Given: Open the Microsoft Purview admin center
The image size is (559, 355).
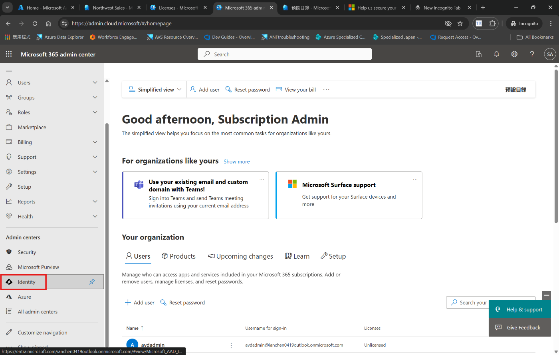Looking at the screenshot, I should (38, 267).
